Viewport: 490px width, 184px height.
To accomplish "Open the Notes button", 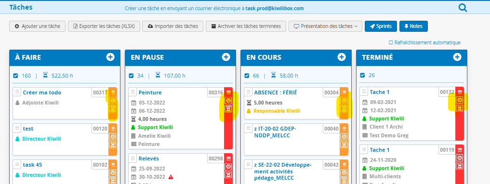I will coord(413,26).
